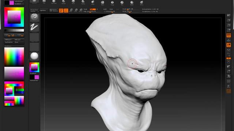Switch to Rotate transform mode in top toolbar

point(81,10)
